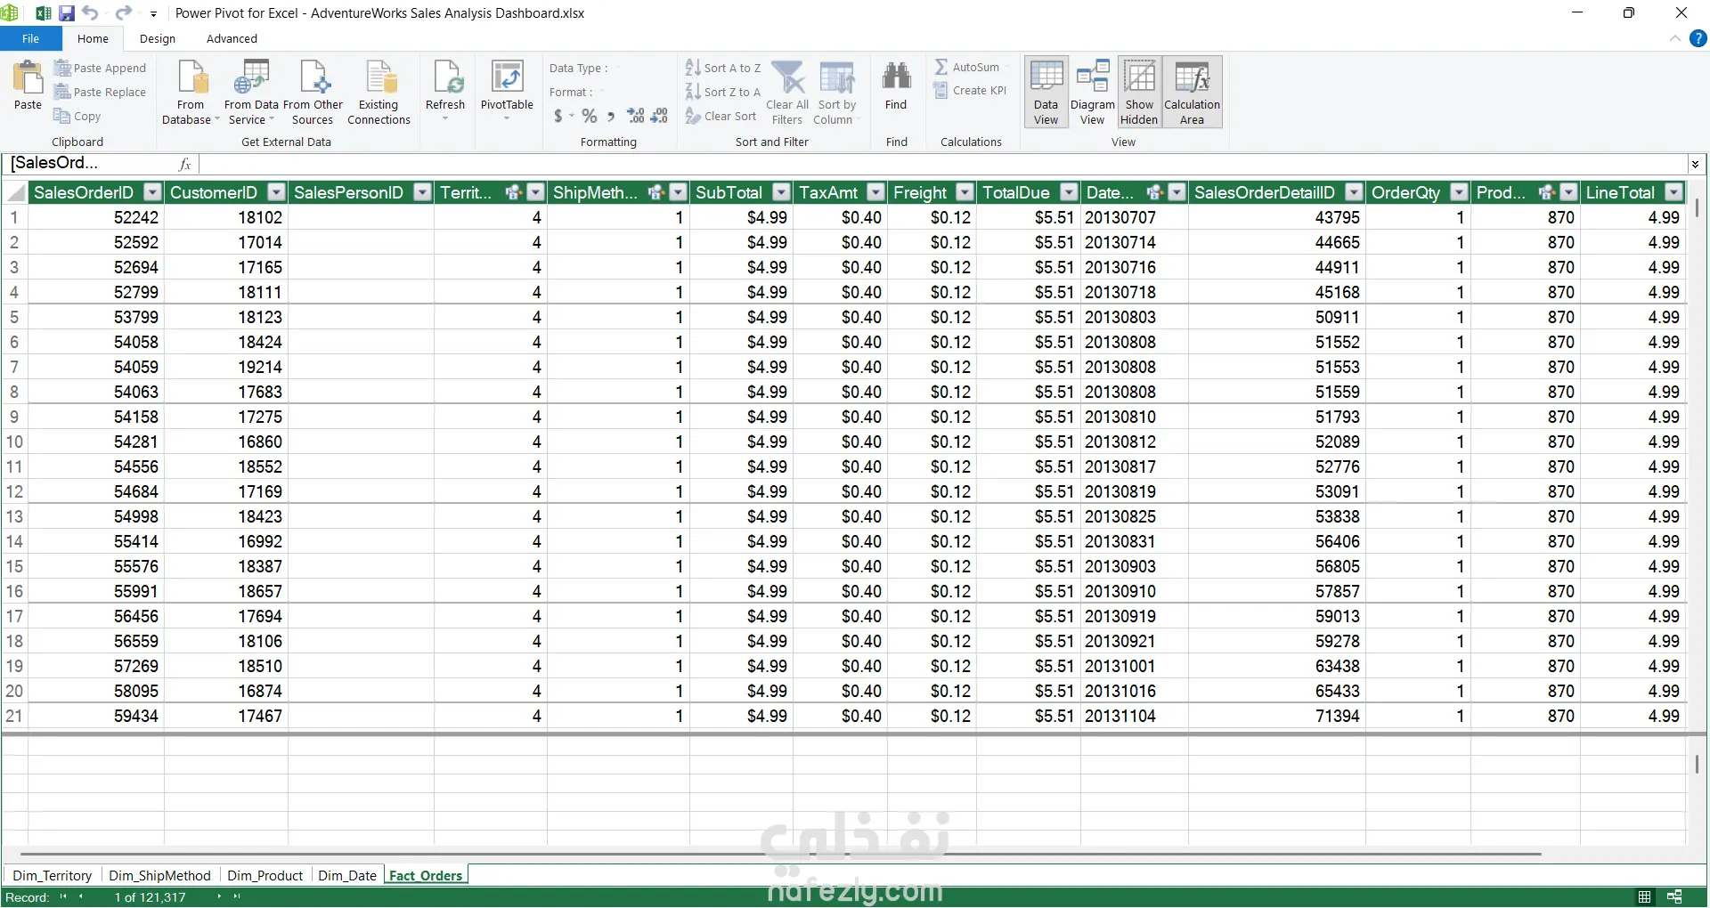The width and height of the screenshot is (1710, 908).
Task: Click diagram view icon in status bar
Action: click(x=1674, y=896)
